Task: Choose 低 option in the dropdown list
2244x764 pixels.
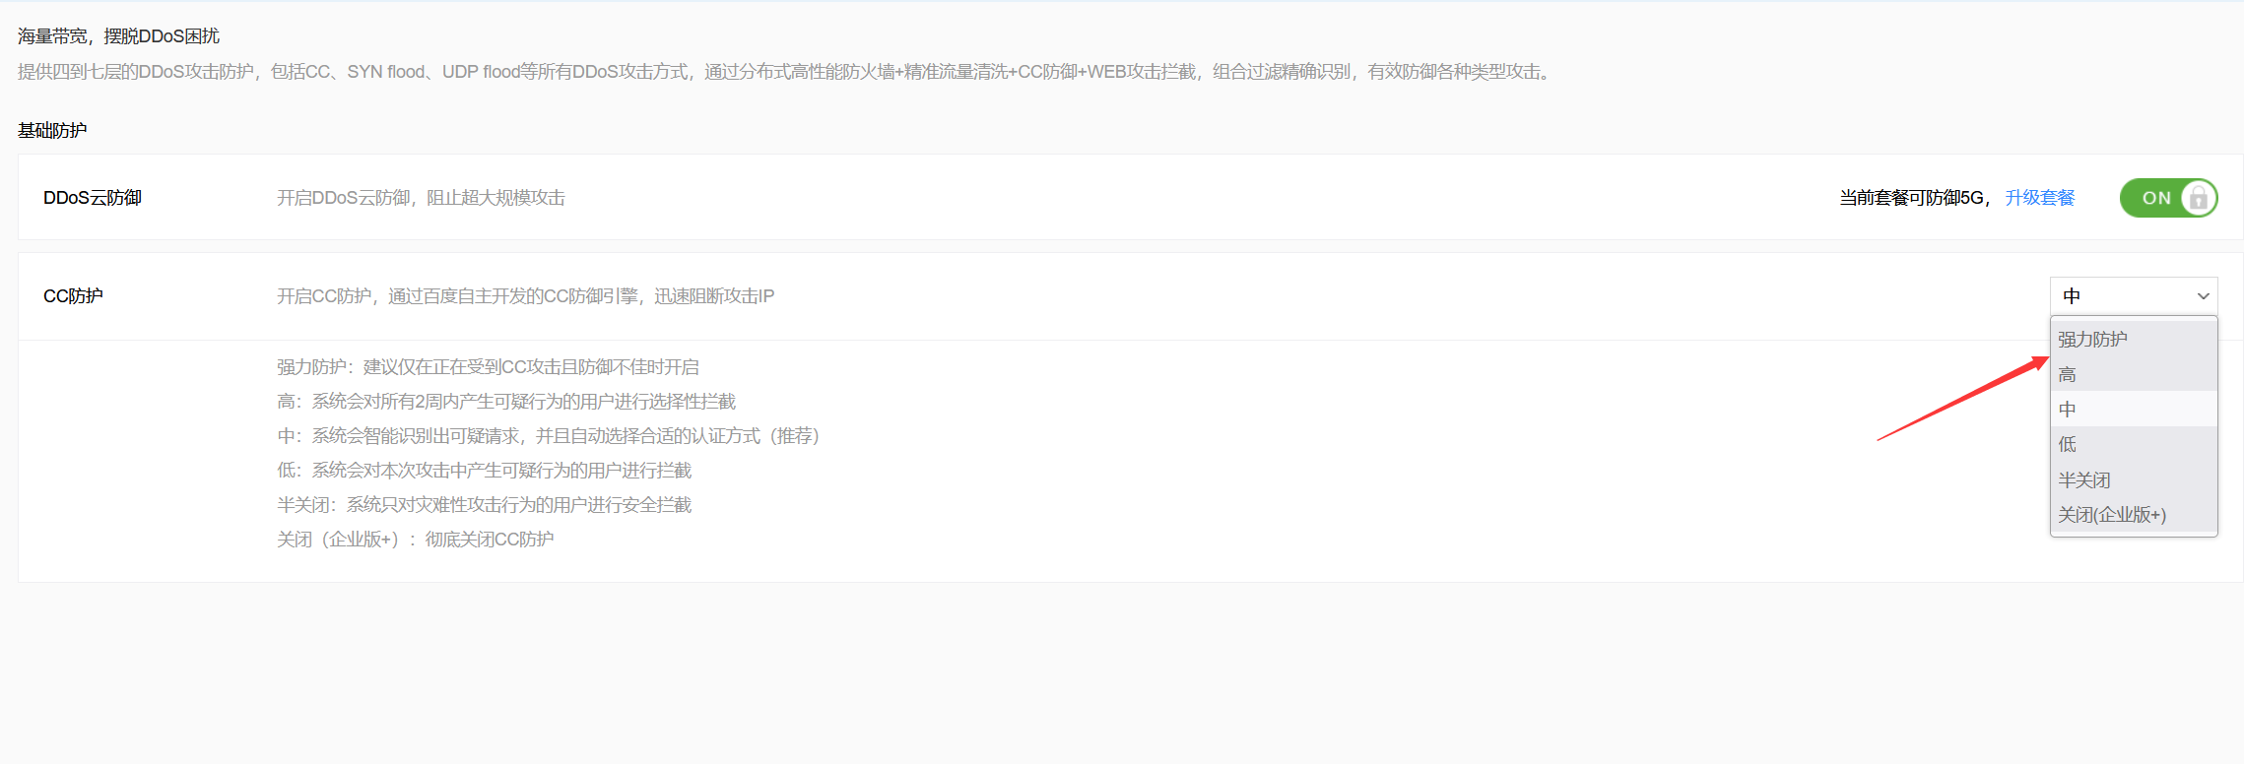Action: click(x=2134, y=444)
